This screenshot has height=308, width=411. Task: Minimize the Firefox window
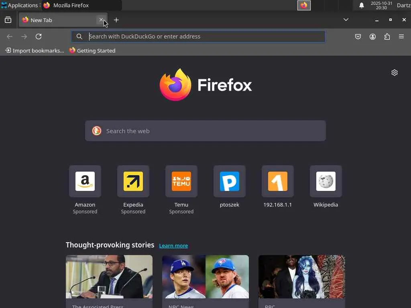[x=376, y=20]
